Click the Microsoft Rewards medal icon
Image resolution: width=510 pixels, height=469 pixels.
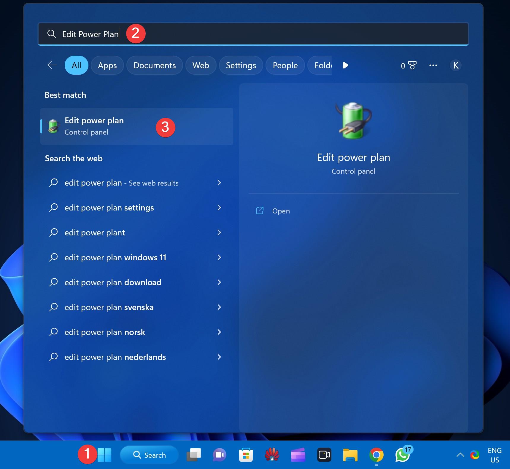(x=412, y=65)
